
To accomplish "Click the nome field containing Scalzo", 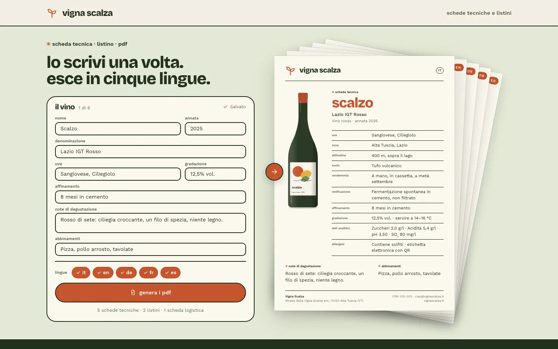I will click(x=118, y=129).
